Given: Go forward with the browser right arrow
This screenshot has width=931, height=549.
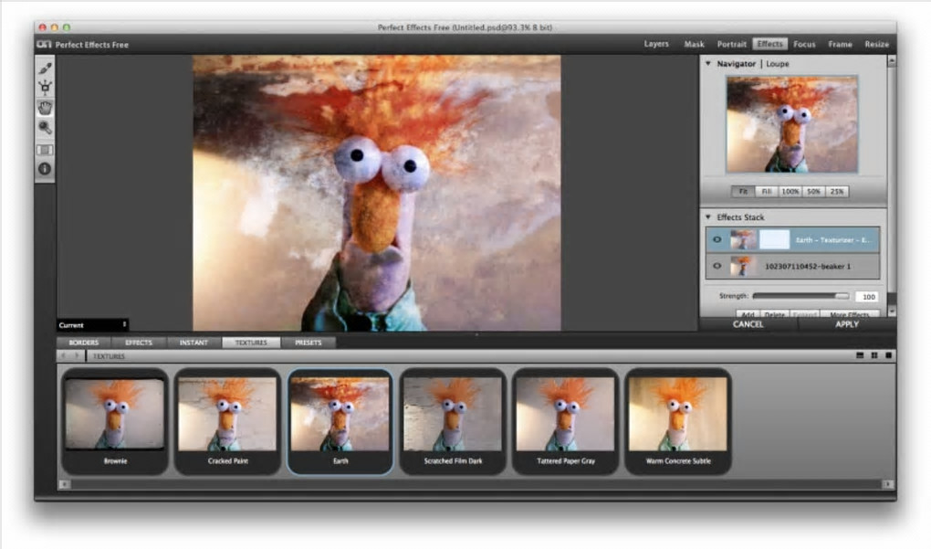Looking at the screenshot, I should tap(78, 356).
